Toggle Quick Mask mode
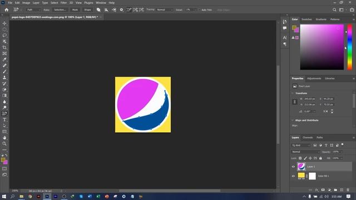This screenshot has height=200, width=356. coord(4,169)
